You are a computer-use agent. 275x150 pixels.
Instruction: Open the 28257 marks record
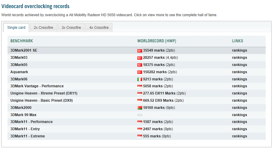[x=154, y=58]
